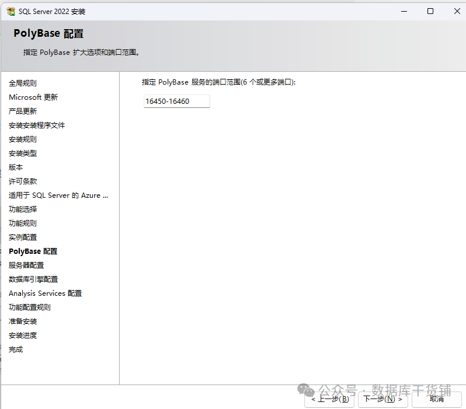Select 服务器配置 in the step list
466x409 pixels.
[26, 265]
